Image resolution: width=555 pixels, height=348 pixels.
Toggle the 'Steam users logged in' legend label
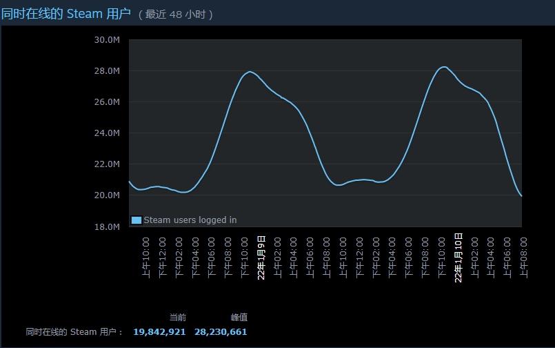[190, 220]
